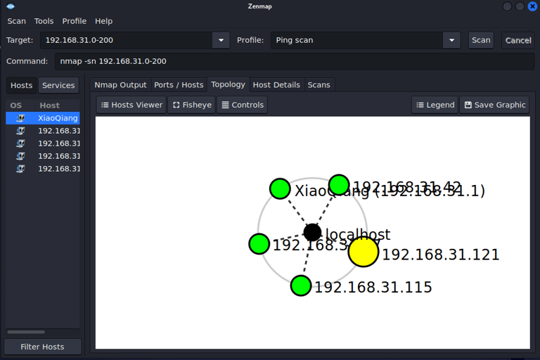Click the localhost label text
Image resolution: width=540 pixels, height=360 pixels.
coord(358,235)
